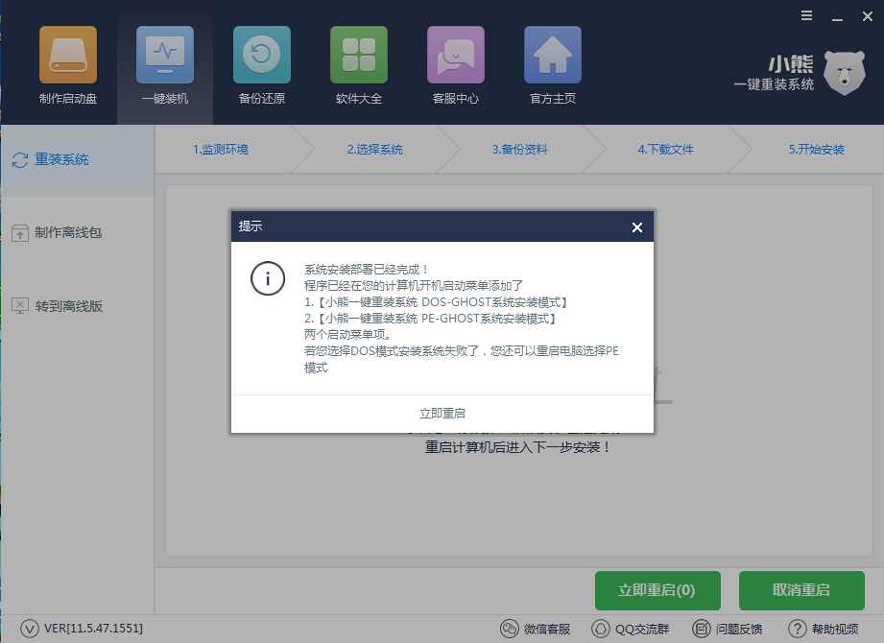
Task: Click the 转到离线版 screen icon
Action: 20,306
